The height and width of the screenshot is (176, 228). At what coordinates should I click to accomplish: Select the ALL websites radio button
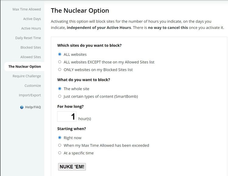point(60,55)
